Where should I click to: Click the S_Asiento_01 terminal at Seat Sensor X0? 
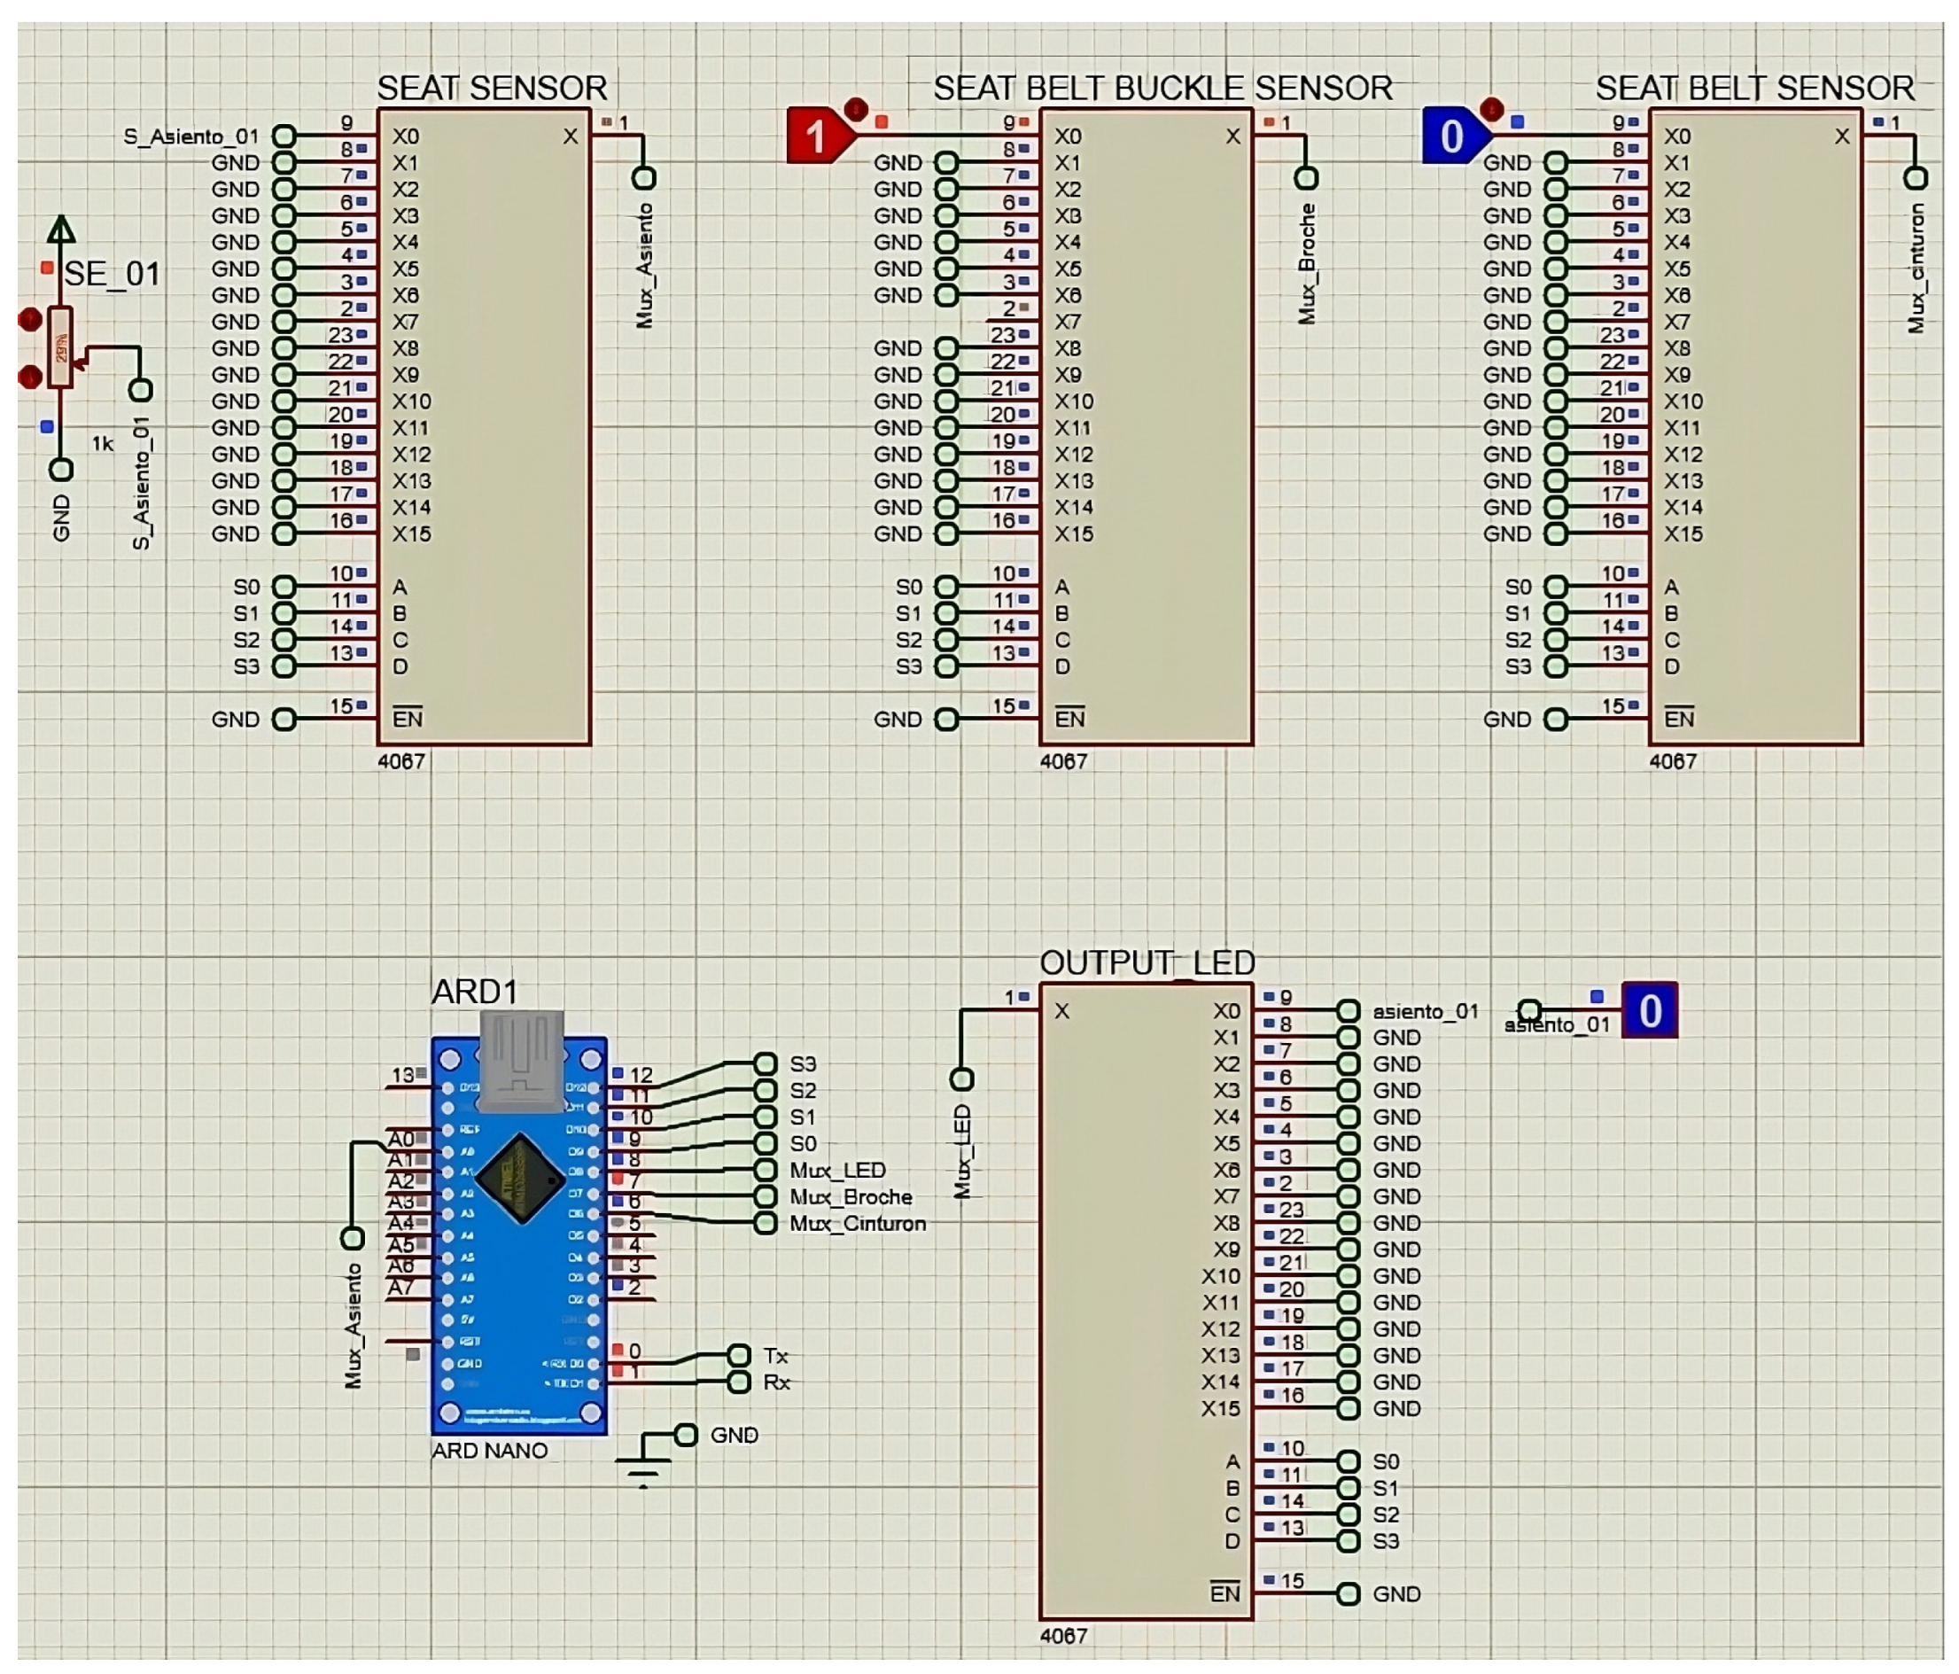tap(284, 136)
